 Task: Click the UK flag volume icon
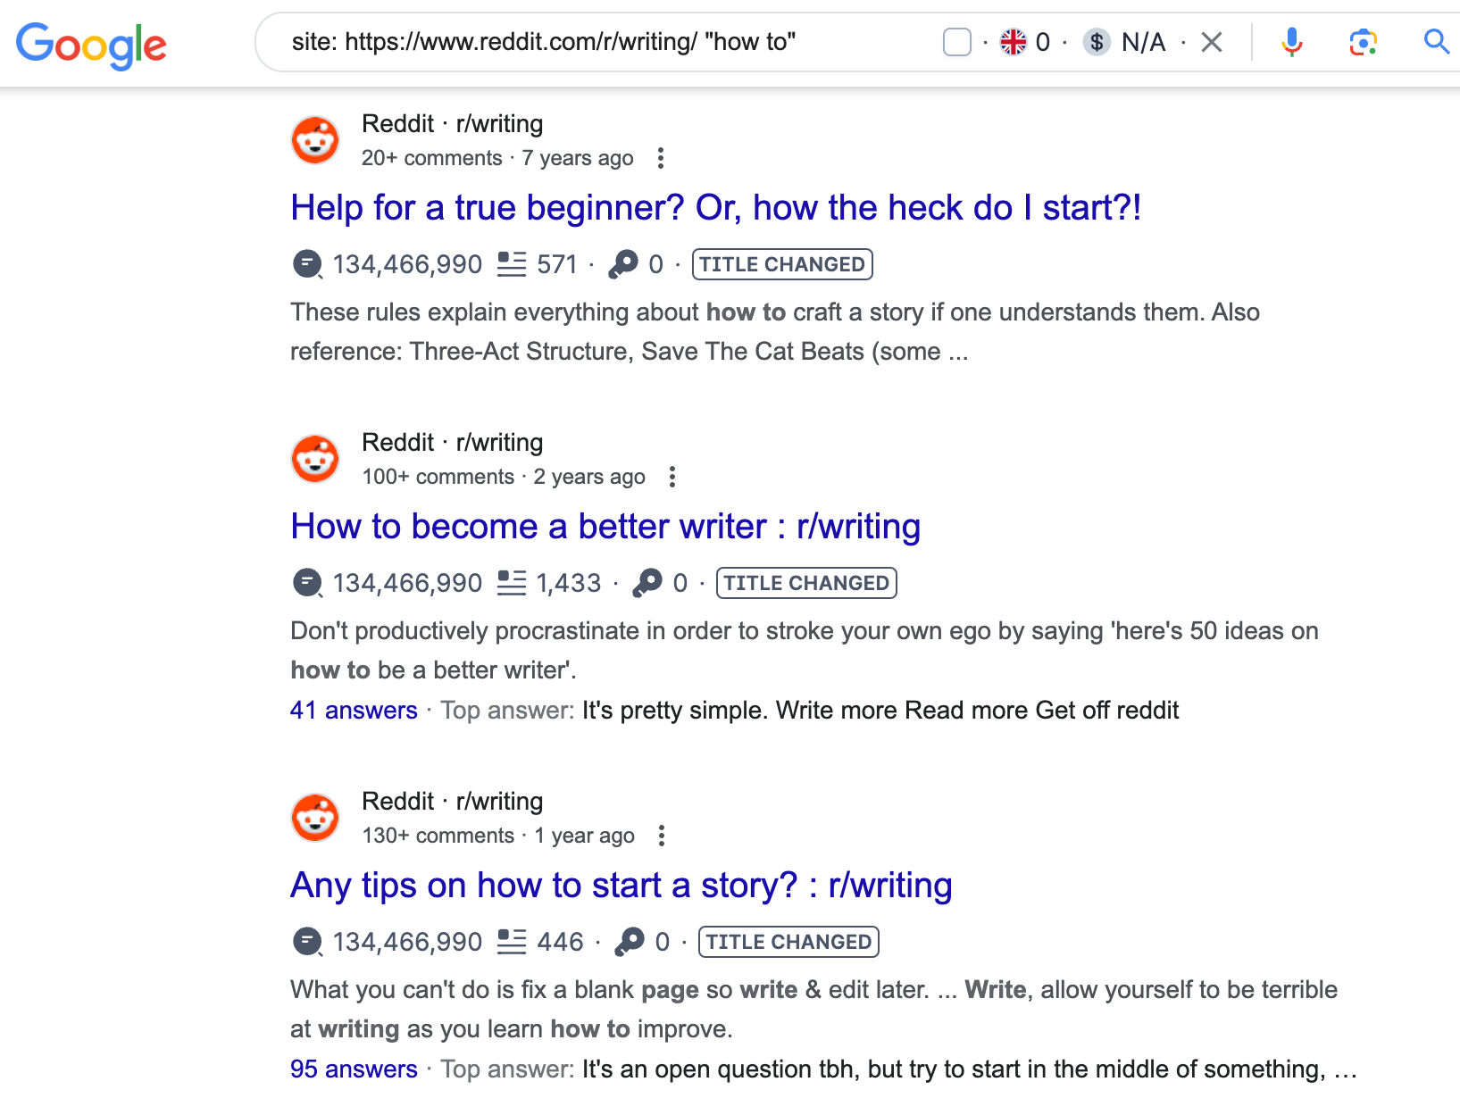tap(1014, 42)
